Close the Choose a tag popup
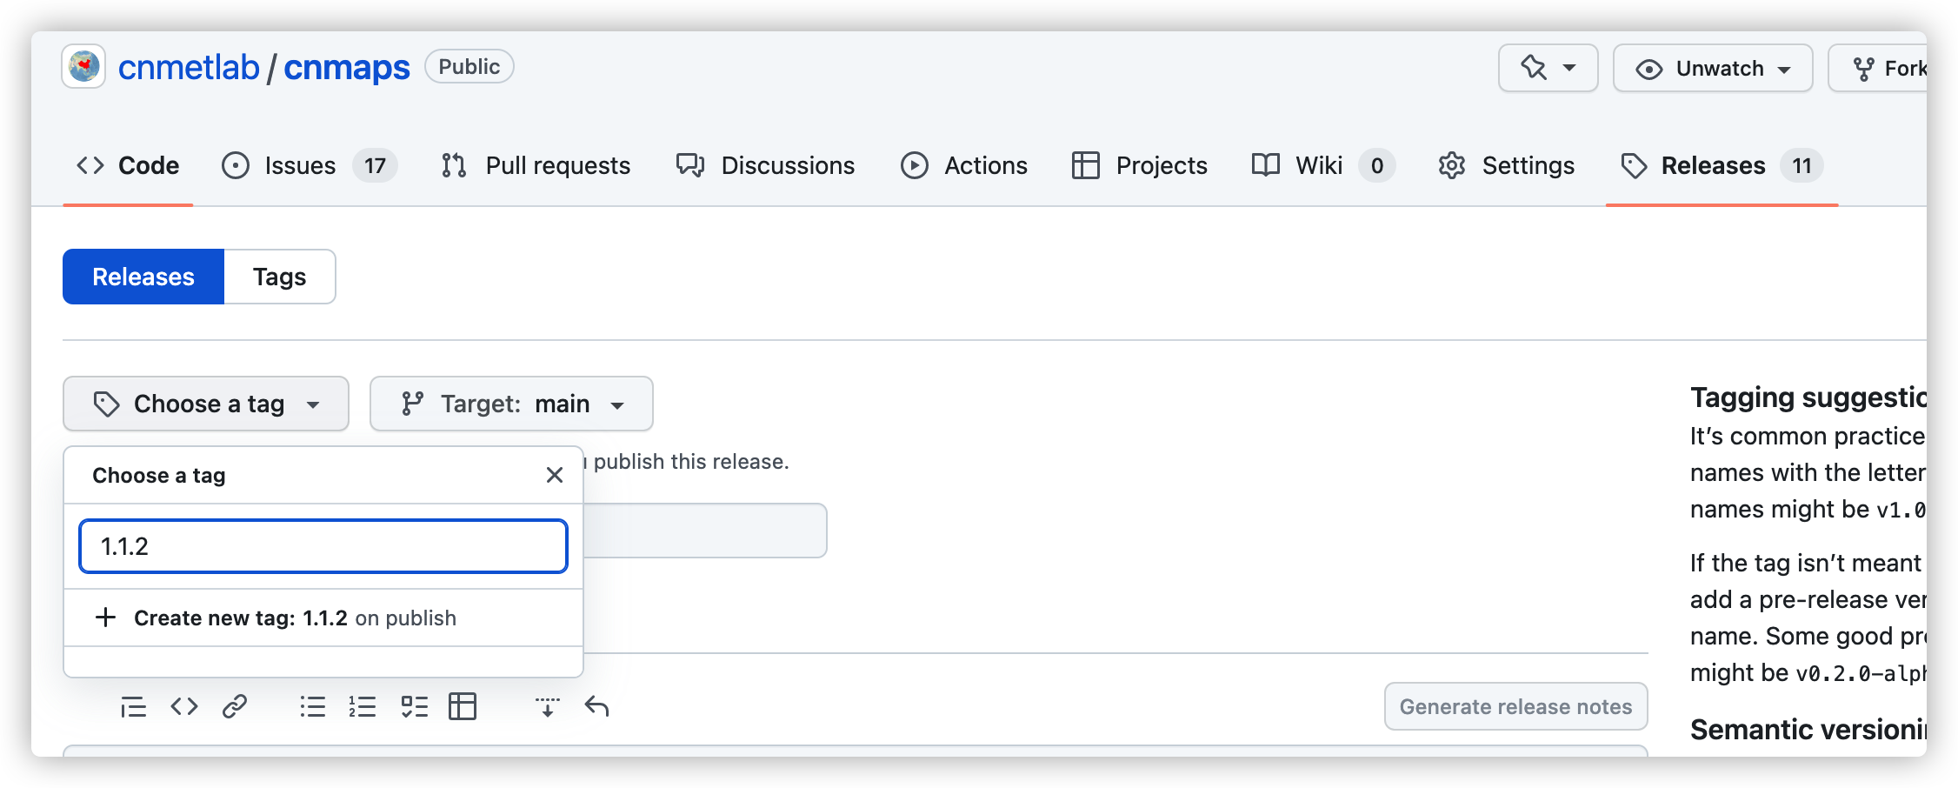Viewport: 1958px width, 788px height. click(555, 475)
